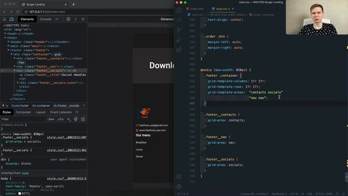Viewport: 348px width, 196px height.
Task: Open the style.css :461 source link
Action: point(67,150)
